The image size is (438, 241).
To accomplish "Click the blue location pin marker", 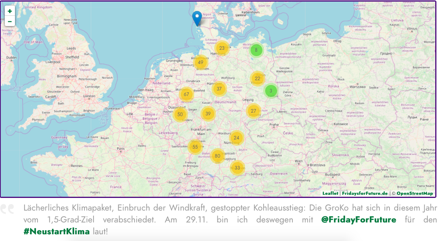I will point(197,18).
